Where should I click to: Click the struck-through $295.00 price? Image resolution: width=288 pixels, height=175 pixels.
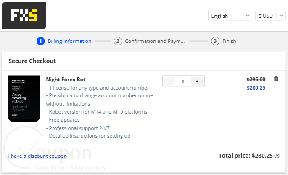click(x=256, y=80)
